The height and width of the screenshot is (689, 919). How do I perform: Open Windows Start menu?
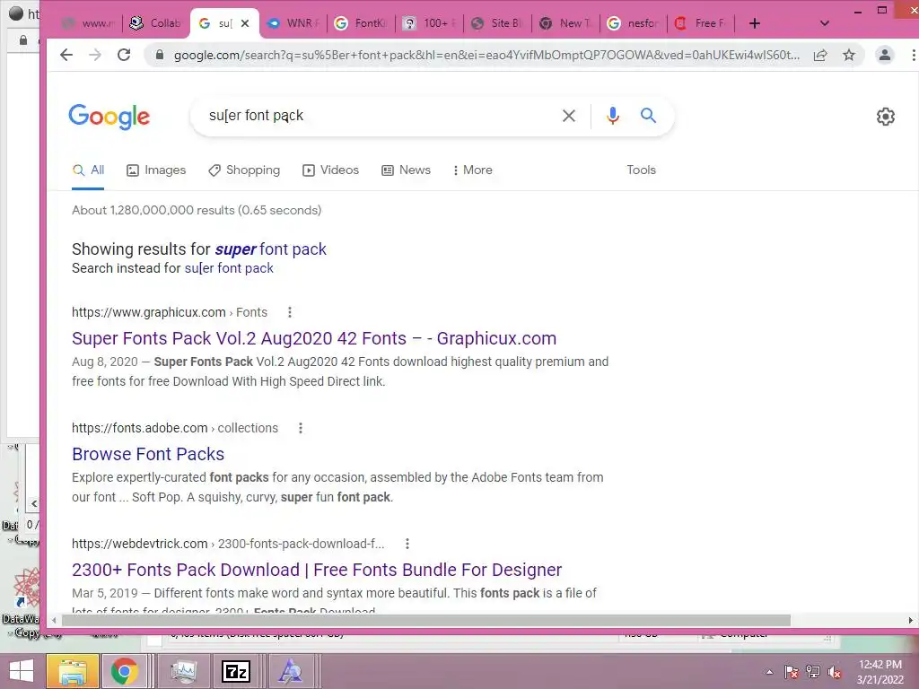click(22, 671)
